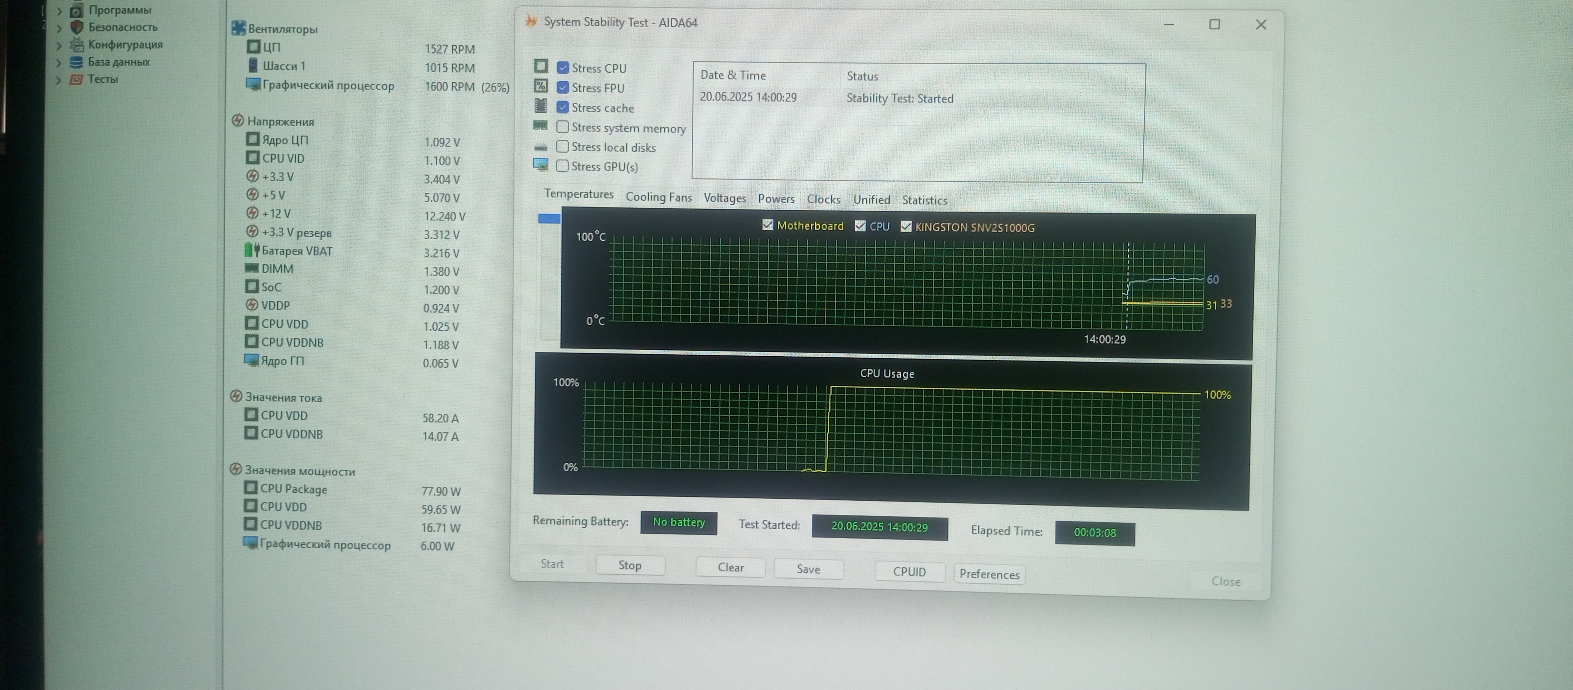Click the База данных database icon
The width and height of the screenshot is (1573, 690).
(76, 61)
